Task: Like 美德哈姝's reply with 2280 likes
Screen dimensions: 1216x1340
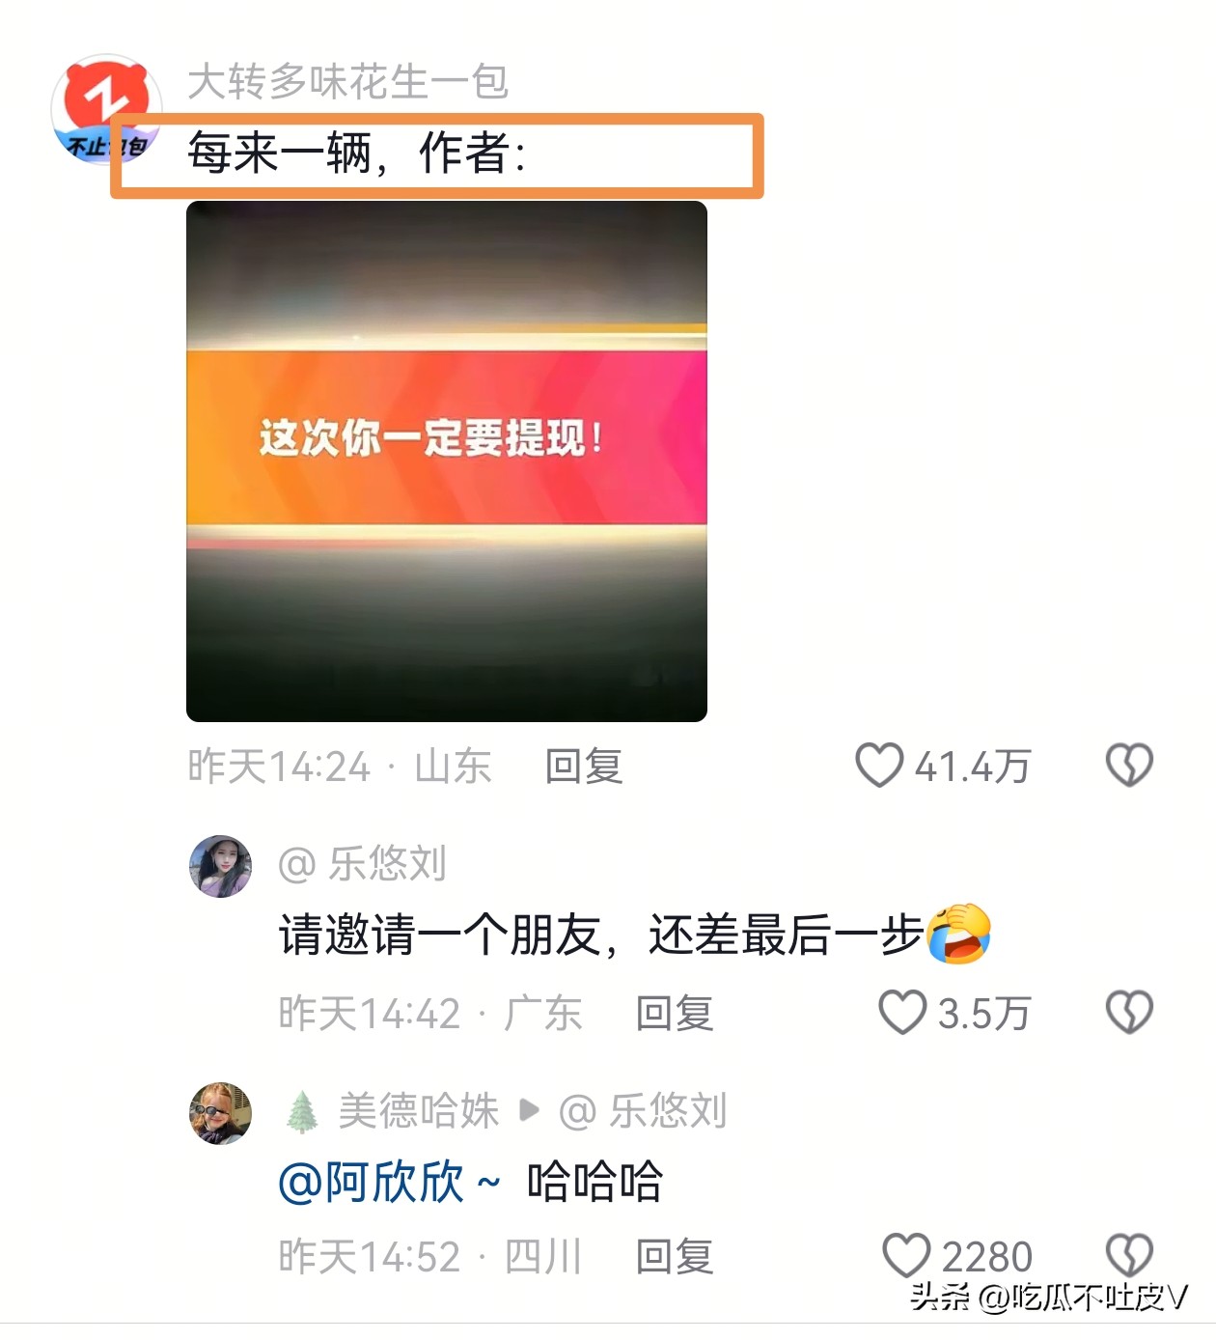Action: (906, 1256)
